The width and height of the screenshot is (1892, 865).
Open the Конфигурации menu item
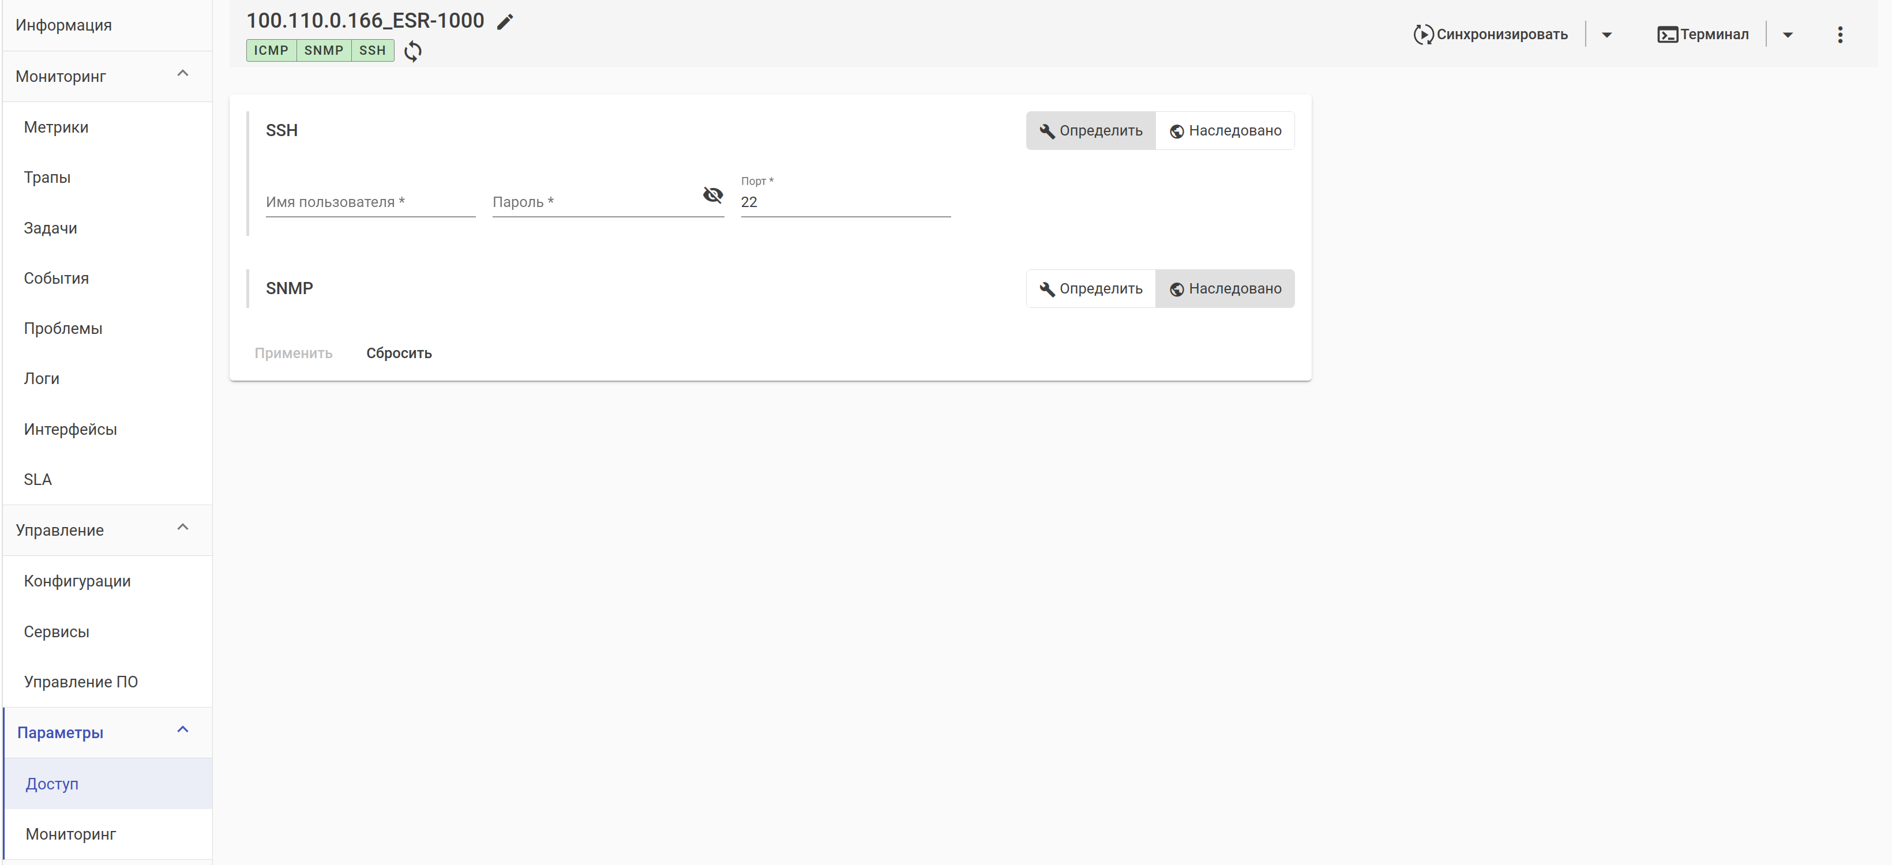tap(77, 581)
